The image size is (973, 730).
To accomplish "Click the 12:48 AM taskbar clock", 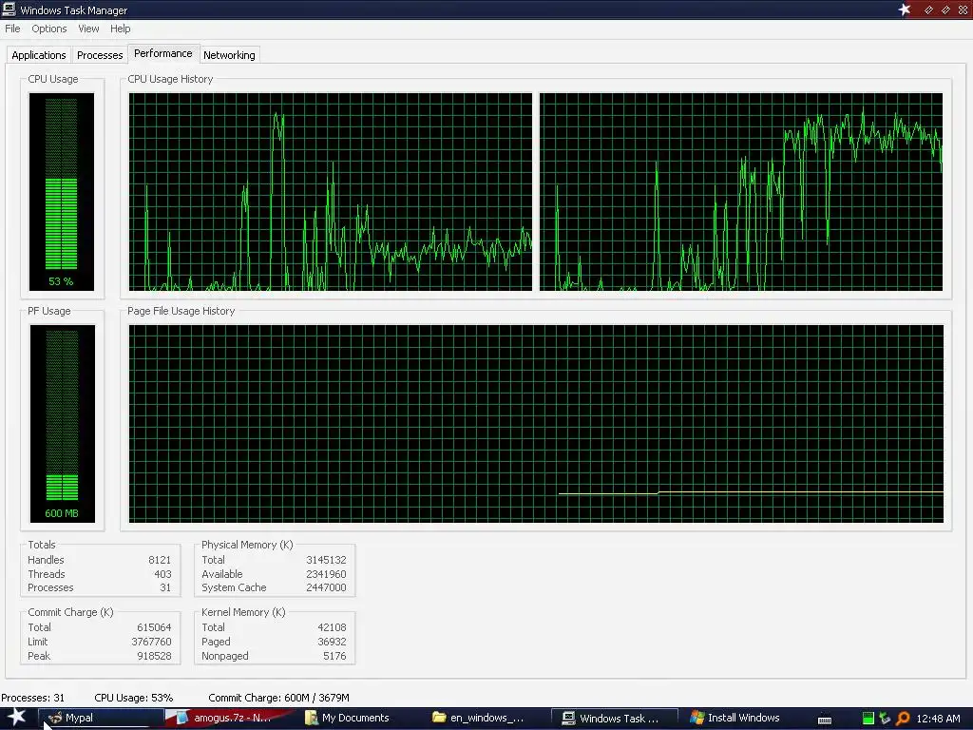I will click(938, 719).
